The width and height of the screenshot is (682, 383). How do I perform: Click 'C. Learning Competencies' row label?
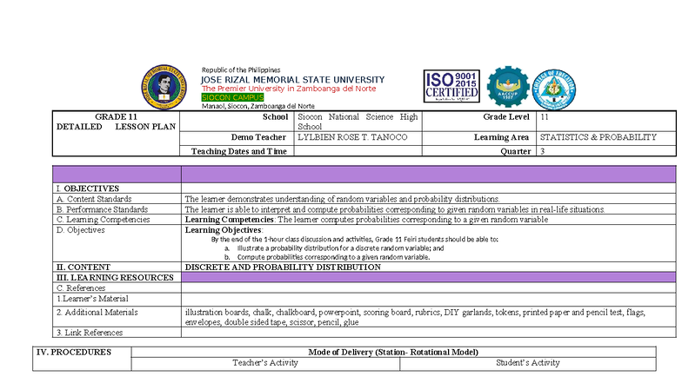click(x=103, y=220)
